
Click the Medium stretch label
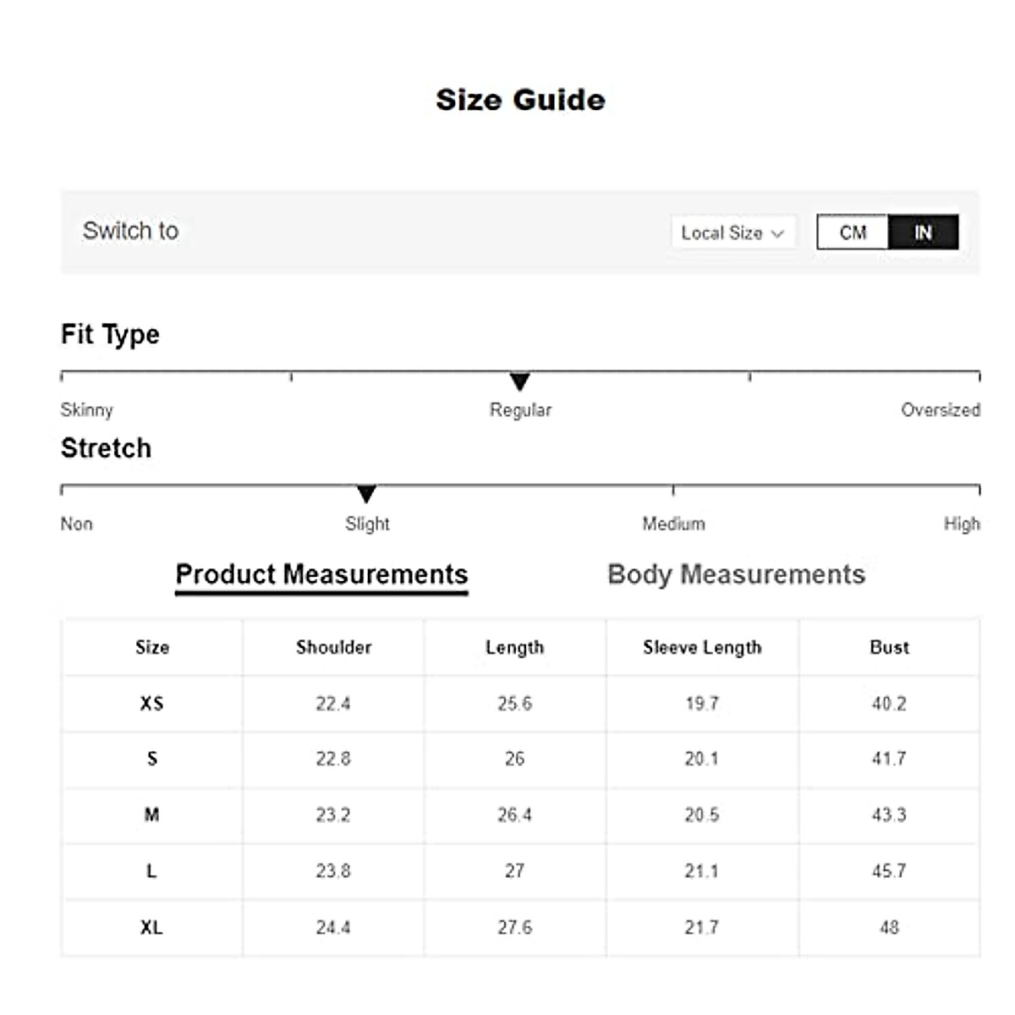(x=673, y=524)
